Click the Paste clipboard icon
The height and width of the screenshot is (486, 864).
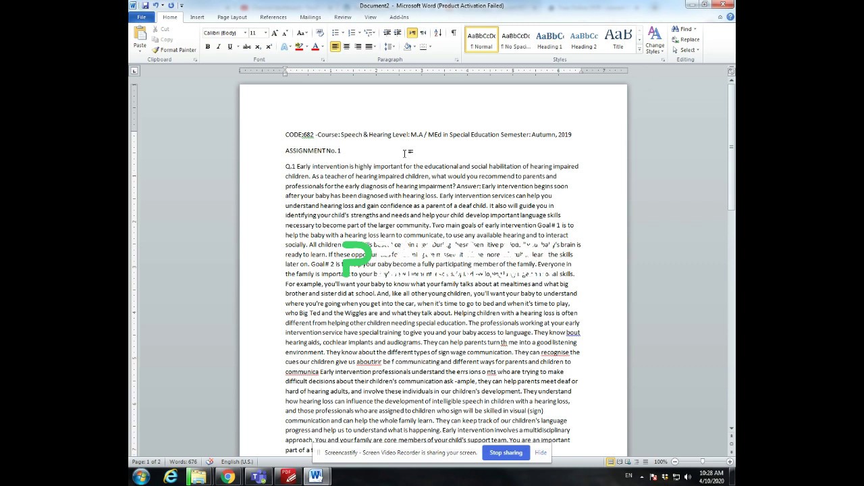click(140, 34)
